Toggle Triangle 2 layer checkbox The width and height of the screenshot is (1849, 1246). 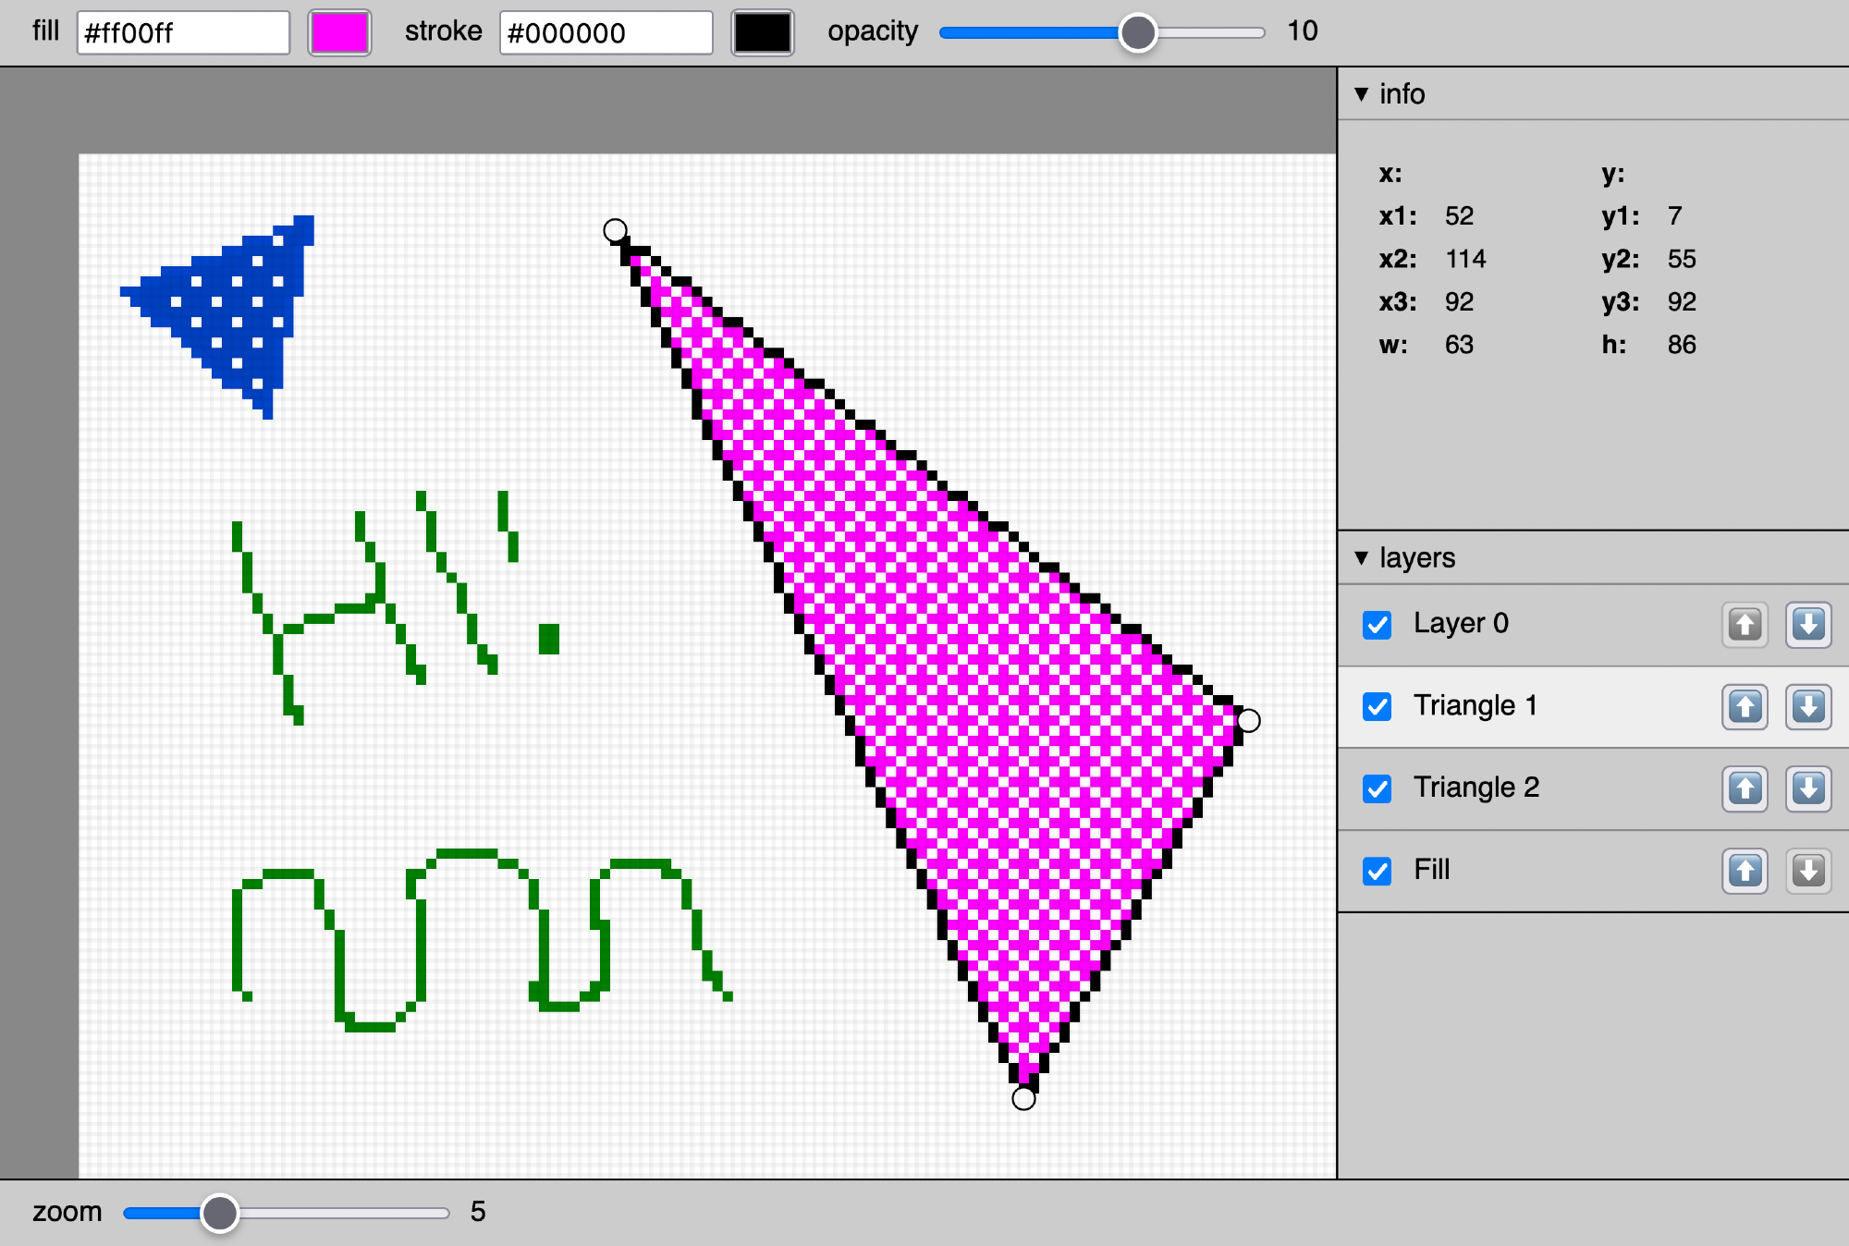pos(1378,788)
